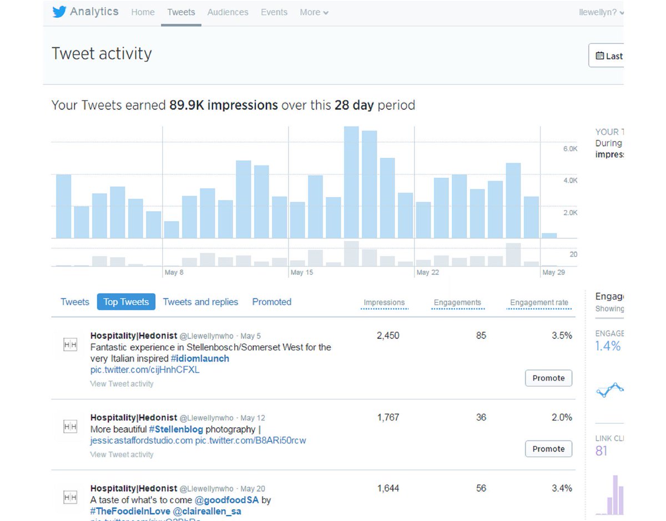Viewport: 666px width, 521px height.
Task: Open the Events tab
Action: click(274, 12)
